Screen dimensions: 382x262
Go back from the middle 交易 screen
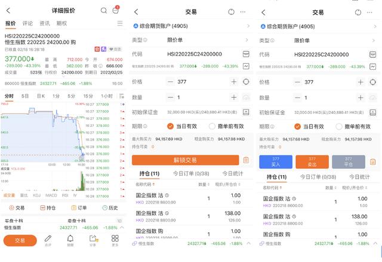(136, 12)
